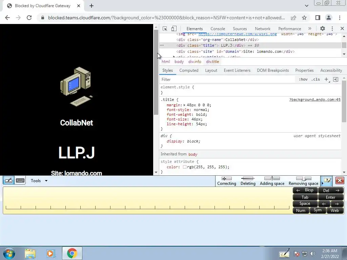The image size is (347, 260).
Task: Switch to the Console tab
Action: [218, 29]
